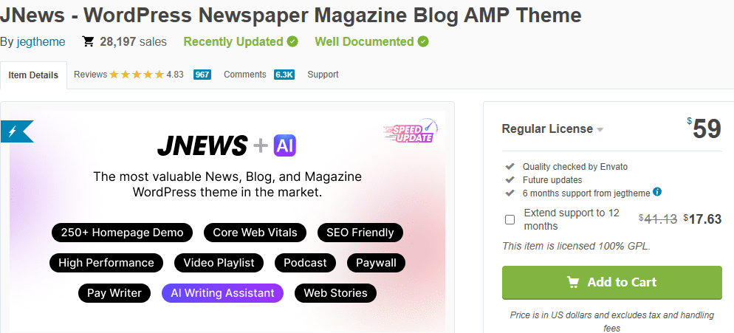The height and width of the screenshot is (333, 734).
Task: Click the High Performance pill
Action: 106,263
